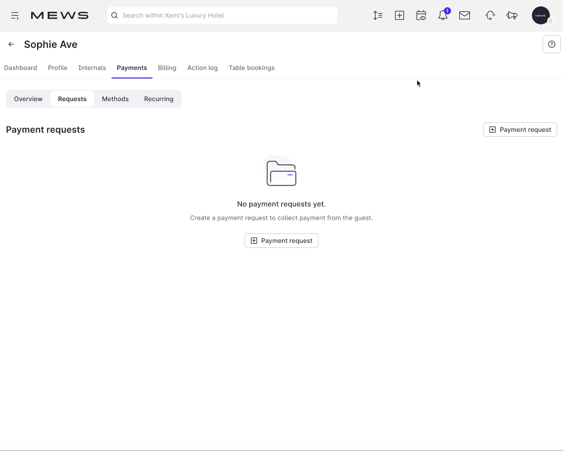Viewport: 563px width, 451px height.
Task: Show the Methods payments sub-tab
Action: [x=115, y=99]
